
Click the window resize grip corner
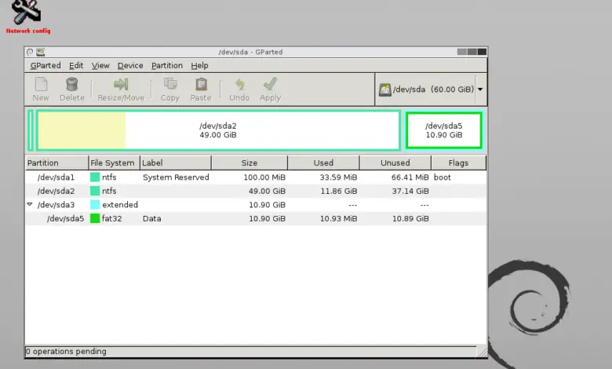coord(483,353)
